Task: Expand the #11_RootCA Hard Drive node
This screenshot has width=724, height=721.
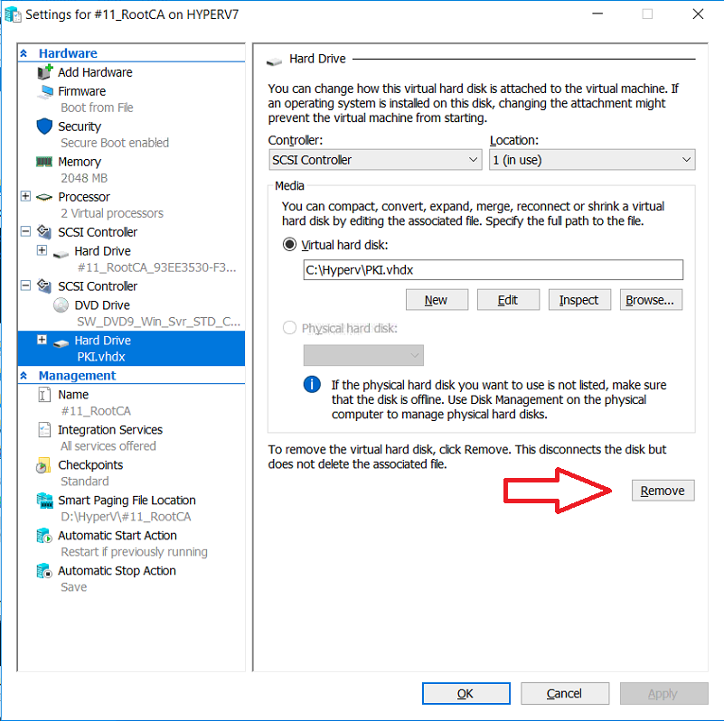Action: click(x=42, y=250)
